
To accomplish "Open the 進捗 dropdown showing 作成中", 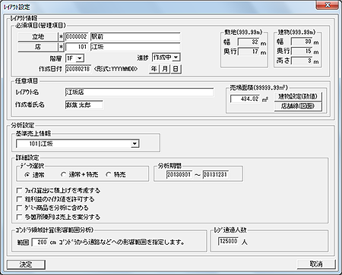I will [x=166, y=58].
